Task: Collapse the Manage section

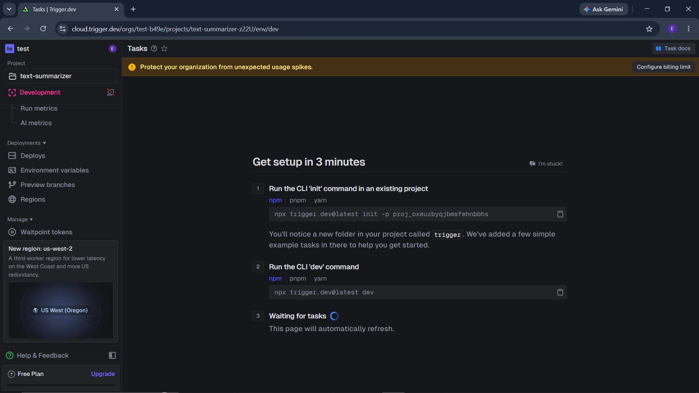Action: (x=20, y=219)
